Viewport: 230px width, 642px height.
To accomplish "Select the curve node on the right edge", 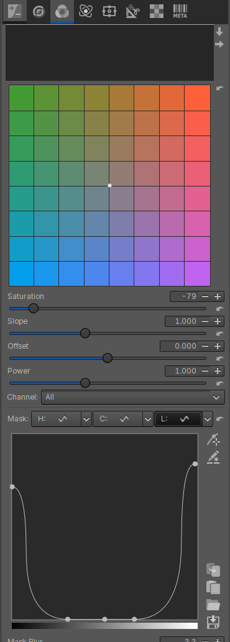I will pyautogui.click(x=195, y=464).
